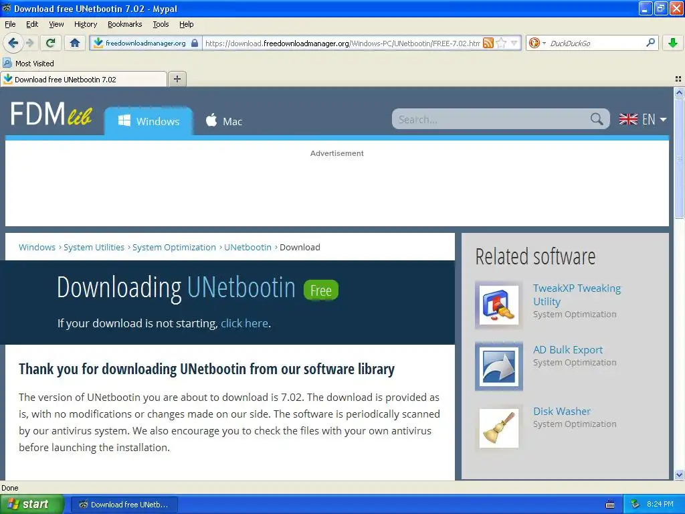Open the Edit menu
The height and width of the screenshot is (514, 685).
coord(32,24)
